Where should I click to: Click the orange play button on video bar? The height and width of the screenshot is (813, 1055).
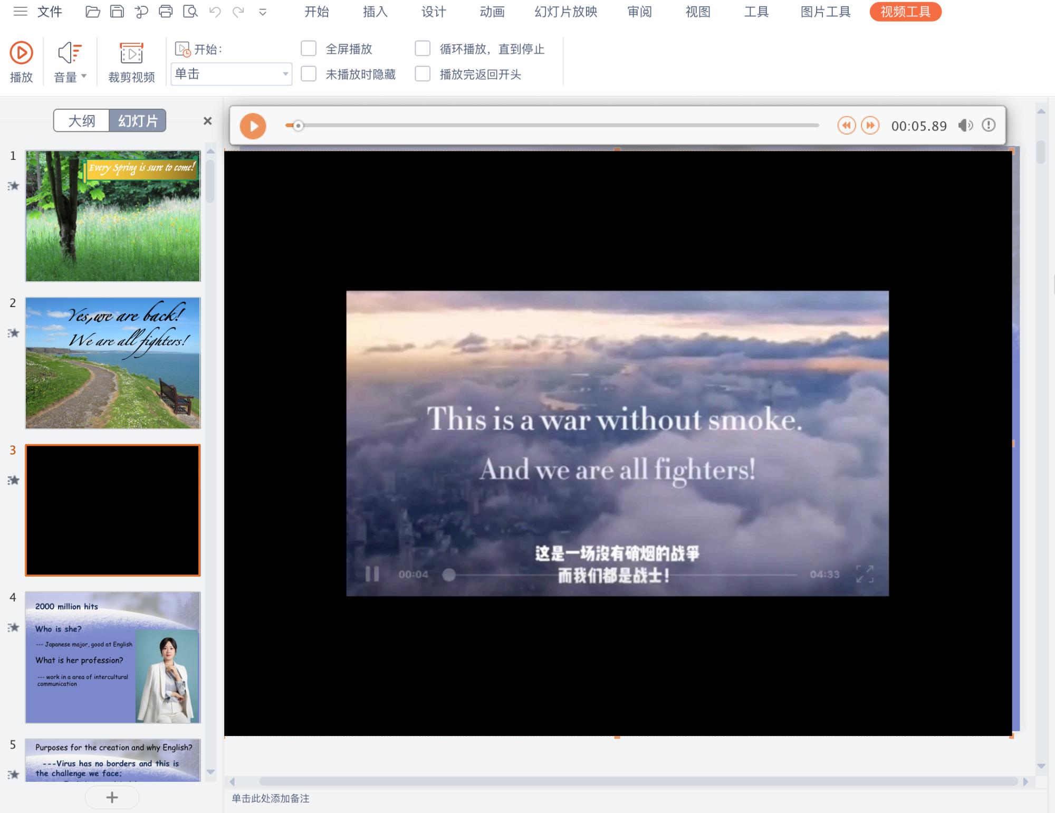point(253,126)
